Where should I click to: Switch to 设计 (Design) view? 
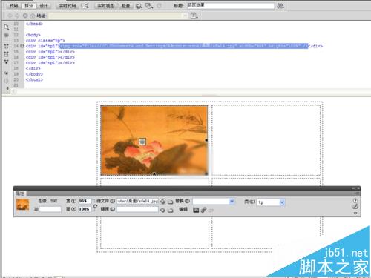[44, 6]
